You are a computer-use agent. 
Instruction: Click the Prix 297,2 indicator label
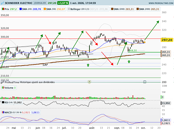[x=9, y=9]
